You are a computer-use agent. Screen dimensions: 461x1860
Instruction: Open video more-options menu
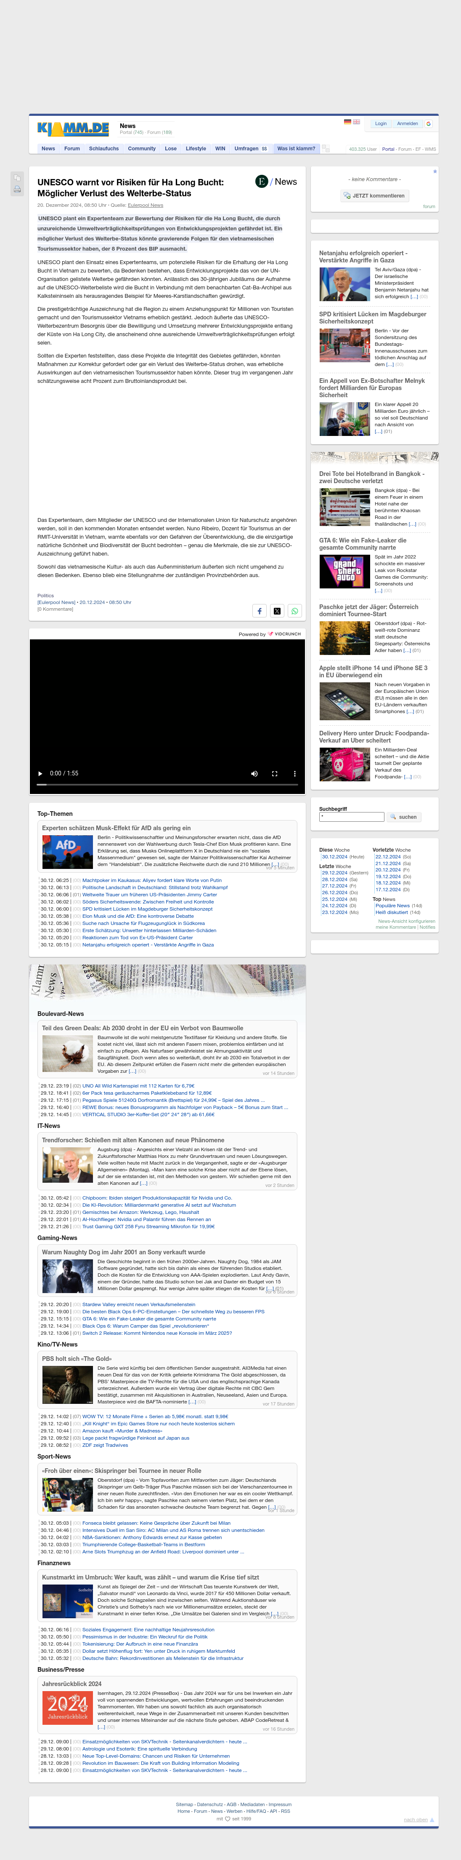coord(294,773)
